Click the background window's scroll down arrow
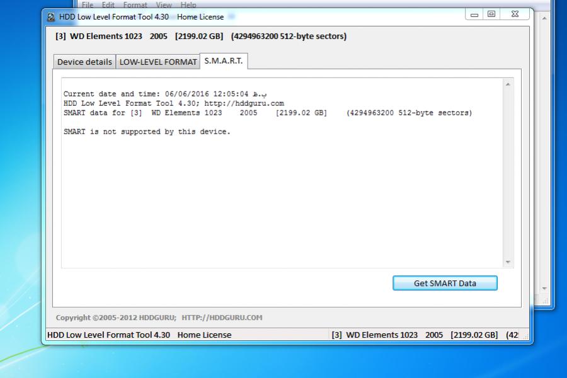Viewport: 567px width, 378px height. pyautogui.click(x=544, y=289)
